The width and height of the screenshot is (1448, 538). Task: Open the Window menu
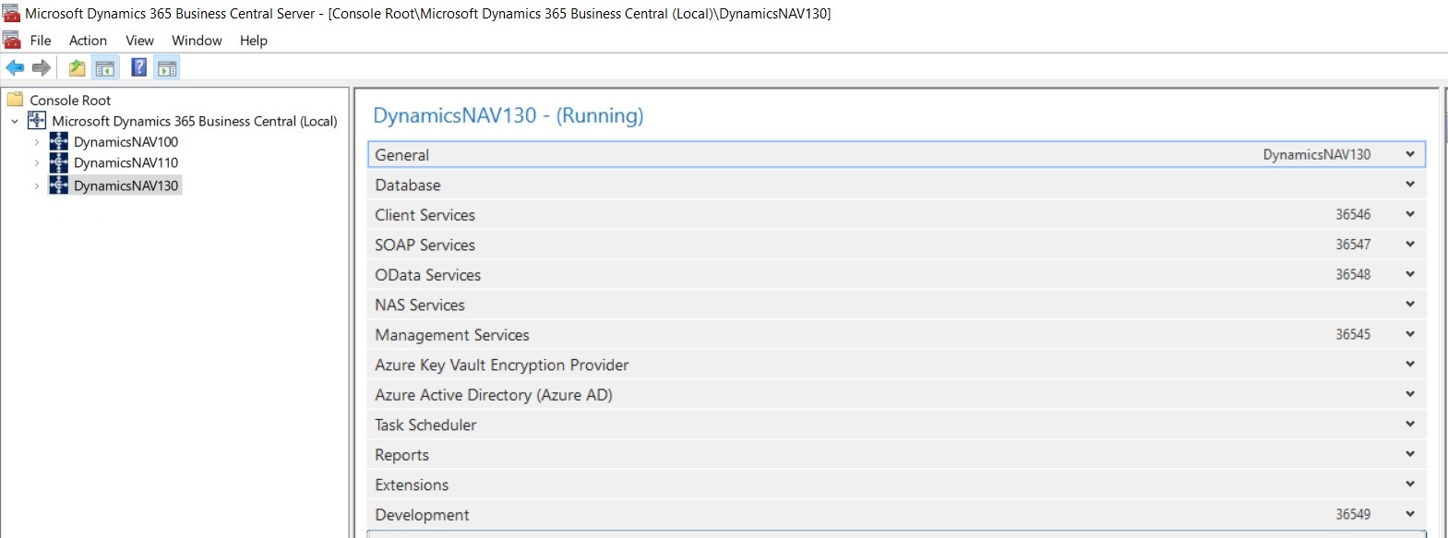pos(197,41)
